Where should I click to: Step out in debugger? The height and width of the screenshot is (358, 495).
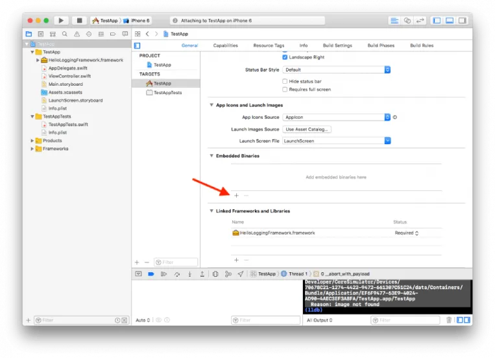[x=202, y=274]
